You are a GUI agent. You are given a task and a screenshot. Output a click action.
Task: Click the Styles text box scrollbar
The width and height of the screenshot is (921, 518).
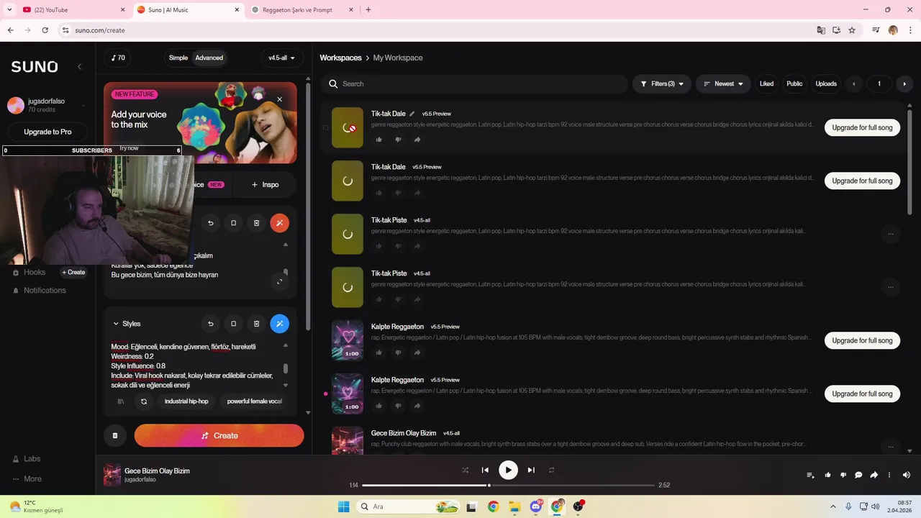click(x=286, y=368)
